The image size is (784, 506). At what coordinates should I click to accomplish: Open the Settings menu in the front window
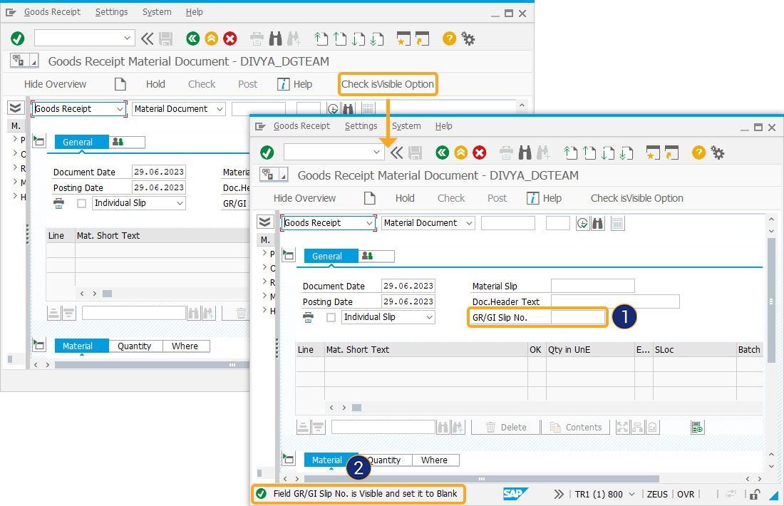(361, 126)
